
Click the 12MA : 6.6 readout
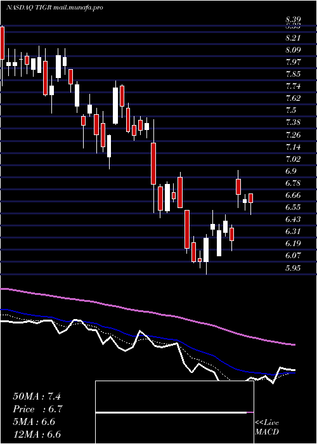click(37, 434)
